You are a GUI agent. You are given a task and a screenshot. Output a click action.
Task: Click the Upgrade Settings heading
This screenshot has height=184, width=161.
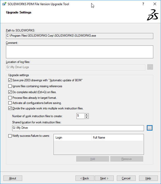click(x=19, y=12)
